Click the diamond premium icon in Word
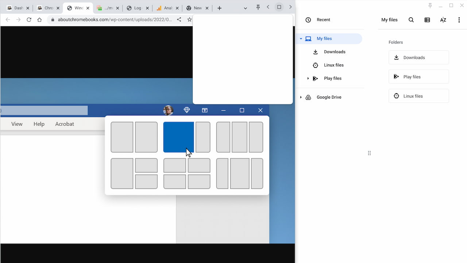467x263 pixels. tap(187, 110)
